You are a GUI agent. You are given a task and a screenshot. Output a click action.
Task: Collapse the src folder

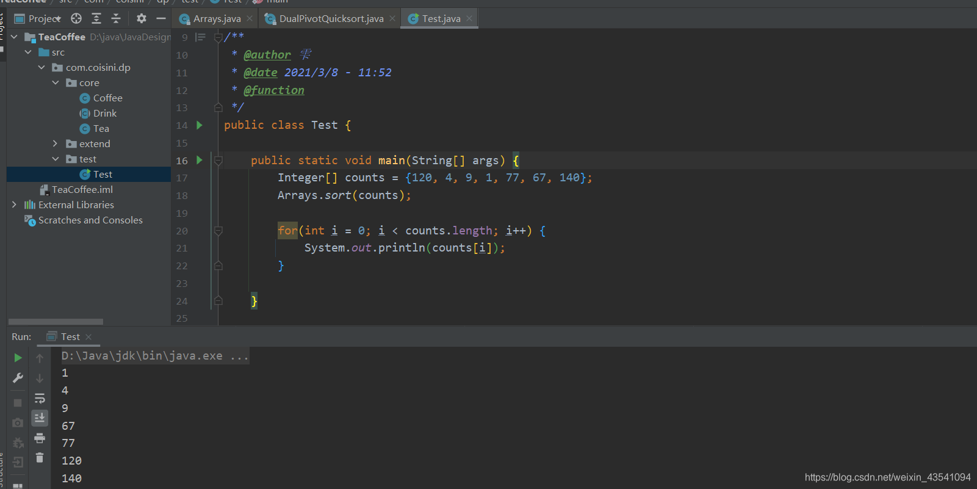click(x=28, y=53)
